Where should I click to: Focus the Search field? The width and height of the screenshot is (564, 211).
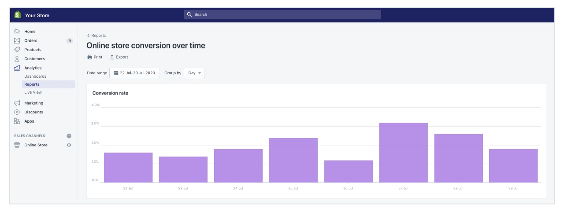point(282,15)
